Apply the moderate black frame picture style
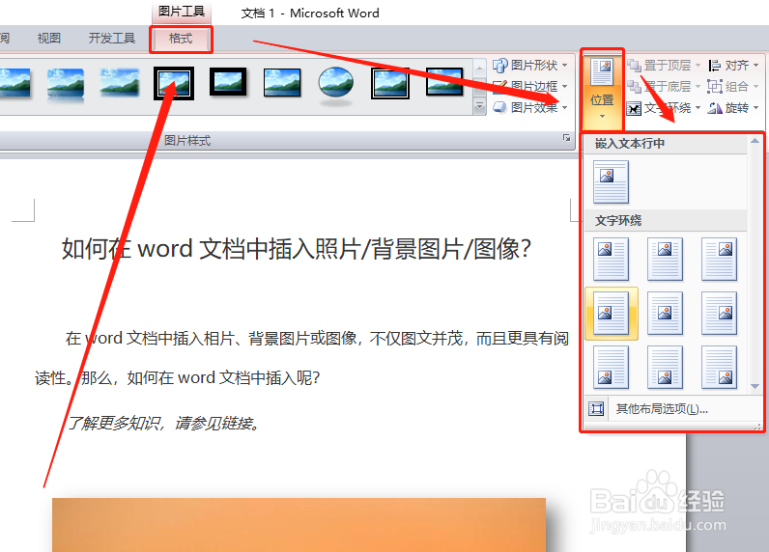This screenshot has height=552, width=769. coord(444,82)
